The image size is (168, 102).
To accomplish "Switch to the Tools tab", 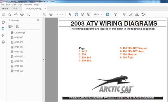I will tap(15, 9).
